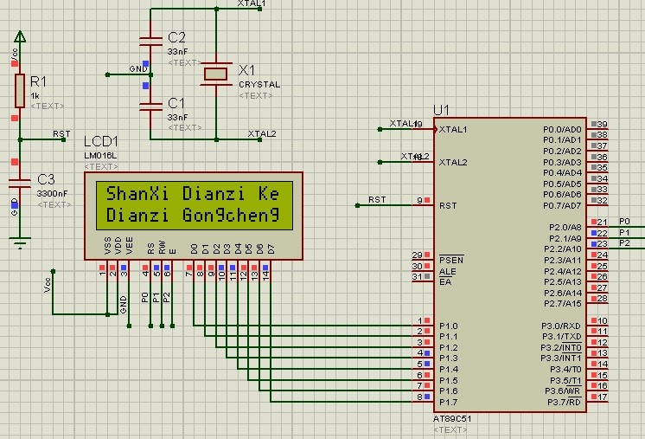This screenshot has width=645, height=439.
Task: Click the RST net label next to R1
Action: [x=61, y=134]
